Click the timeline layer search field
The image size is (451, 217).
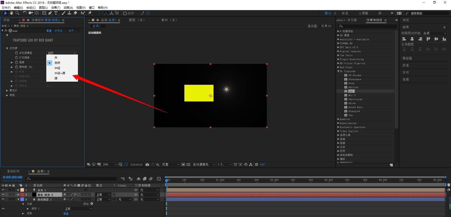tap(71, 179)
